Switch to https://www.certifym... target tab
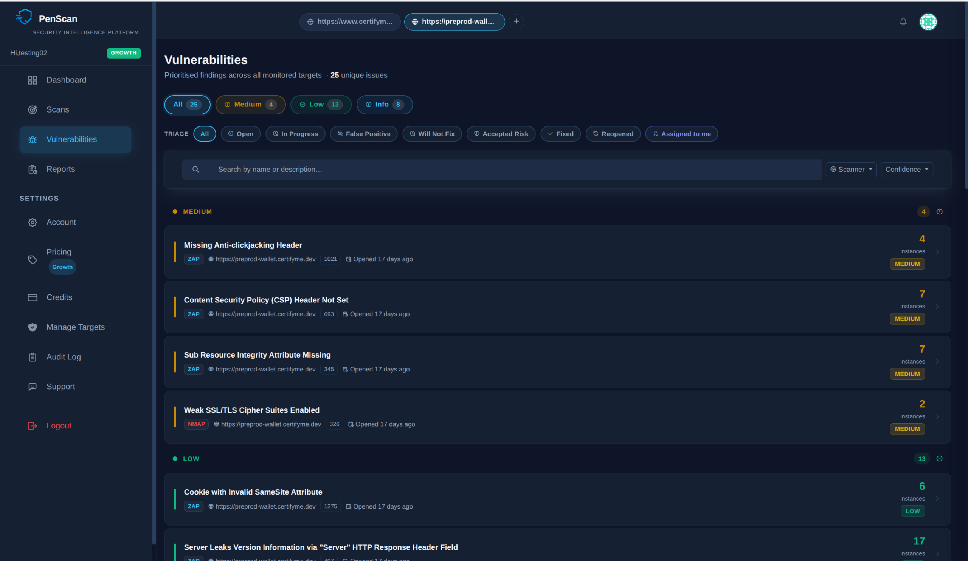 click(350, 22)
